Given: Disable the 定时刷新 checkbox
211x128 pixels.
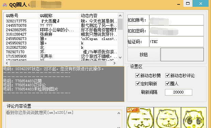Looking at the screenshot, I should pos(138,84).
